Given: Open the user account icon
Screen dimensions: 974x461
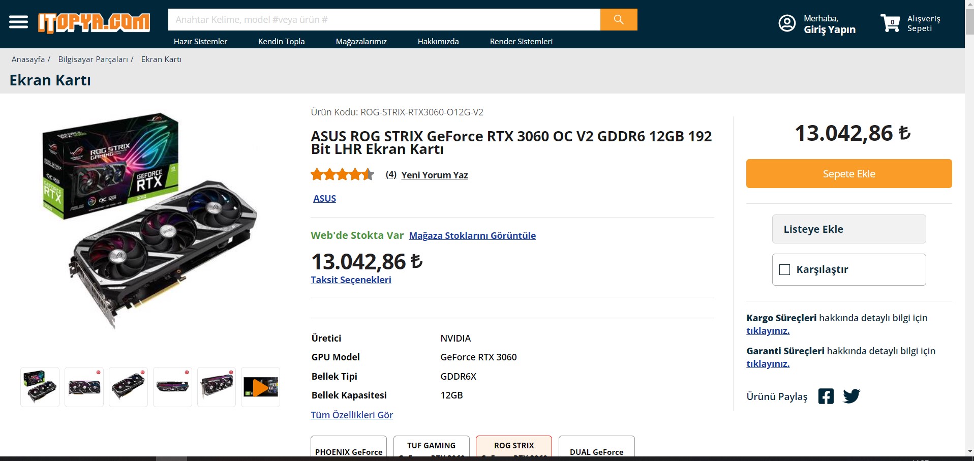Looking at the screenshot, I should 787,23.
